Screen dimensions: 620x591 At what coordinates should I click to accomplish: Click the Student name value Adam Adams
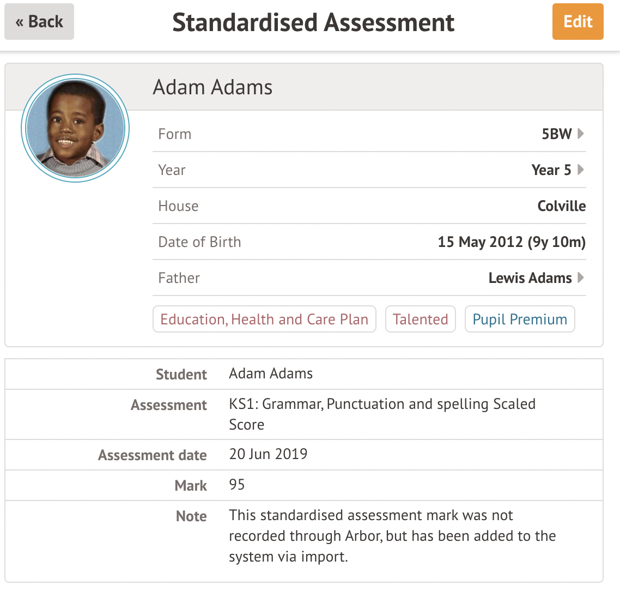click(x=271, y=373)
